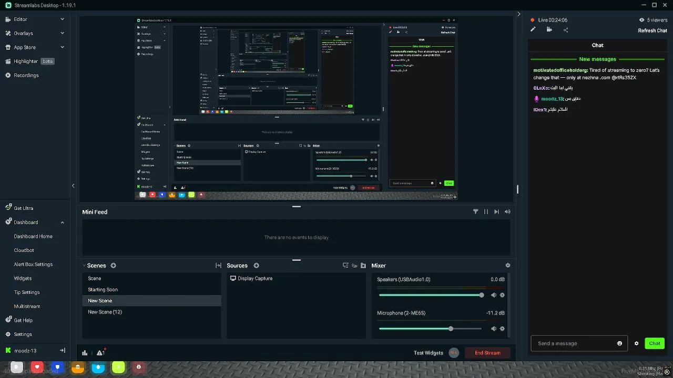Select the scene named Scene

(x=151, y=279)
